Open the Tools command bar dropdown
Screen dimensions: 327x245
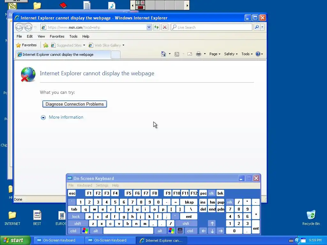coord(247,54)
